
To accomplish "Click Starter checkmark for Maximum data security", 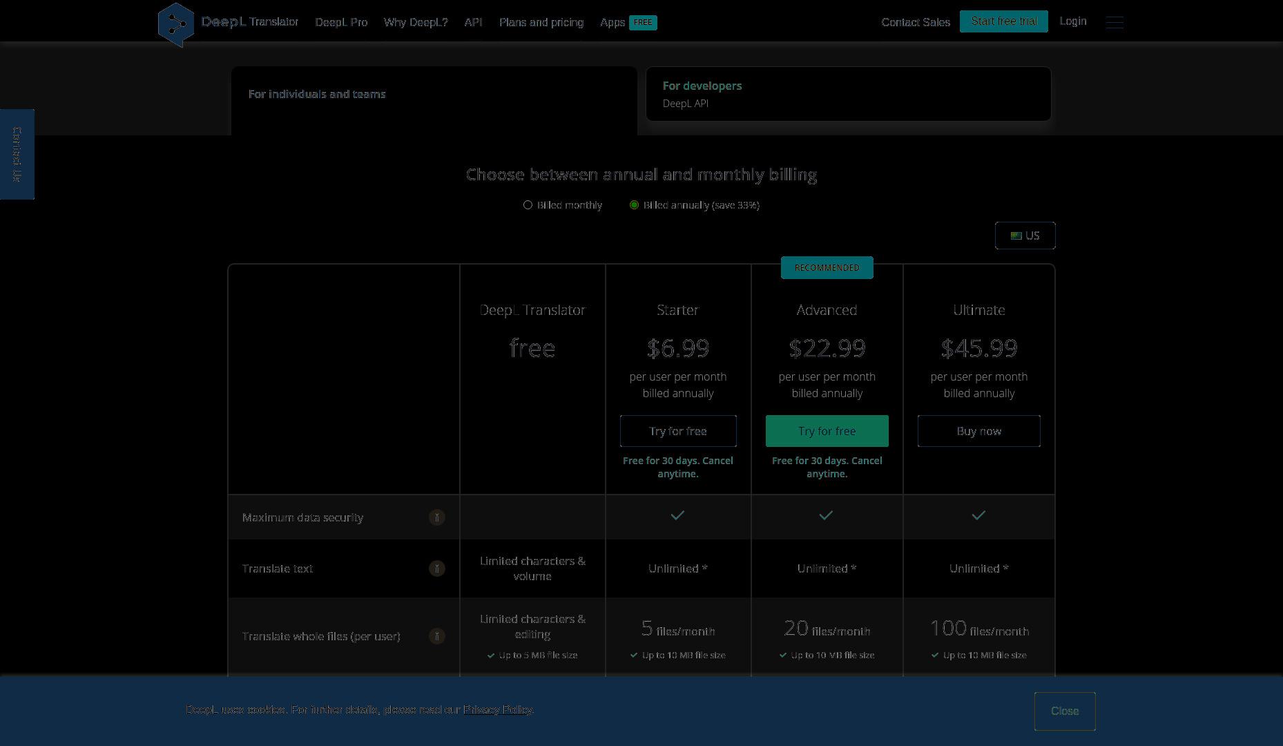I will pyautogui.click(x=677, y=515).
